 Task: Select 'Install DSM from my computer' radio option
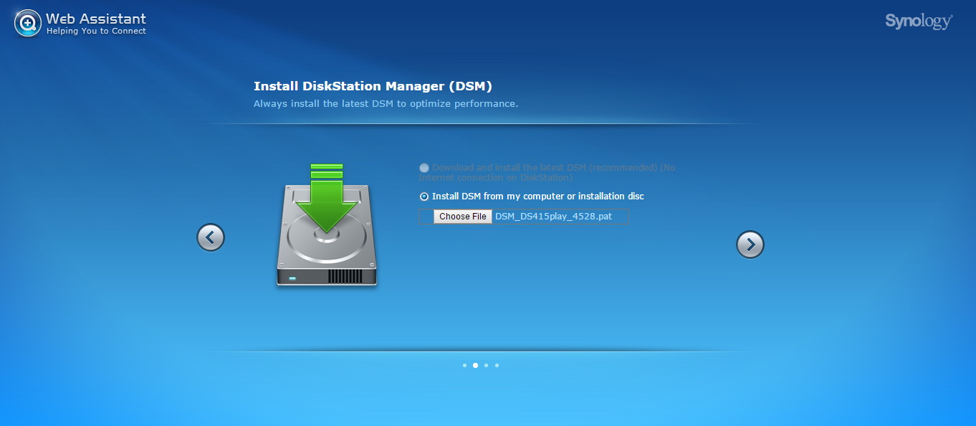[424, 197]
